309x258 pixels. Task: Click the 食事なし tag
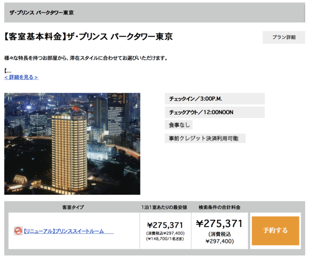[x=179, y=125]
